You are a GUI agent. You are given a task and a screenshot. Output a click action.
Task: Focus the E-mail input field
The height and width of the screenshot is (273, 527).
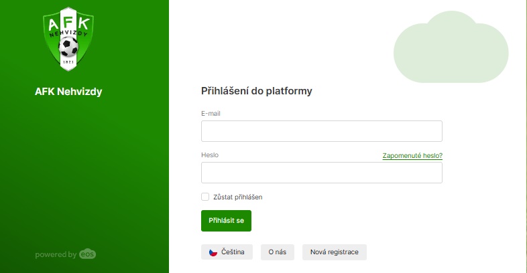[322, 131]
